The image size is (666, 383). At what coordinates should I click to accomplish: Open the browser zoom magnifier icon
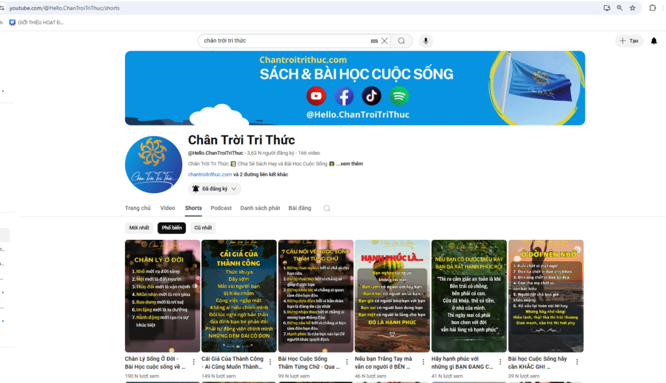pyautogui.click(x=620, y=8)
